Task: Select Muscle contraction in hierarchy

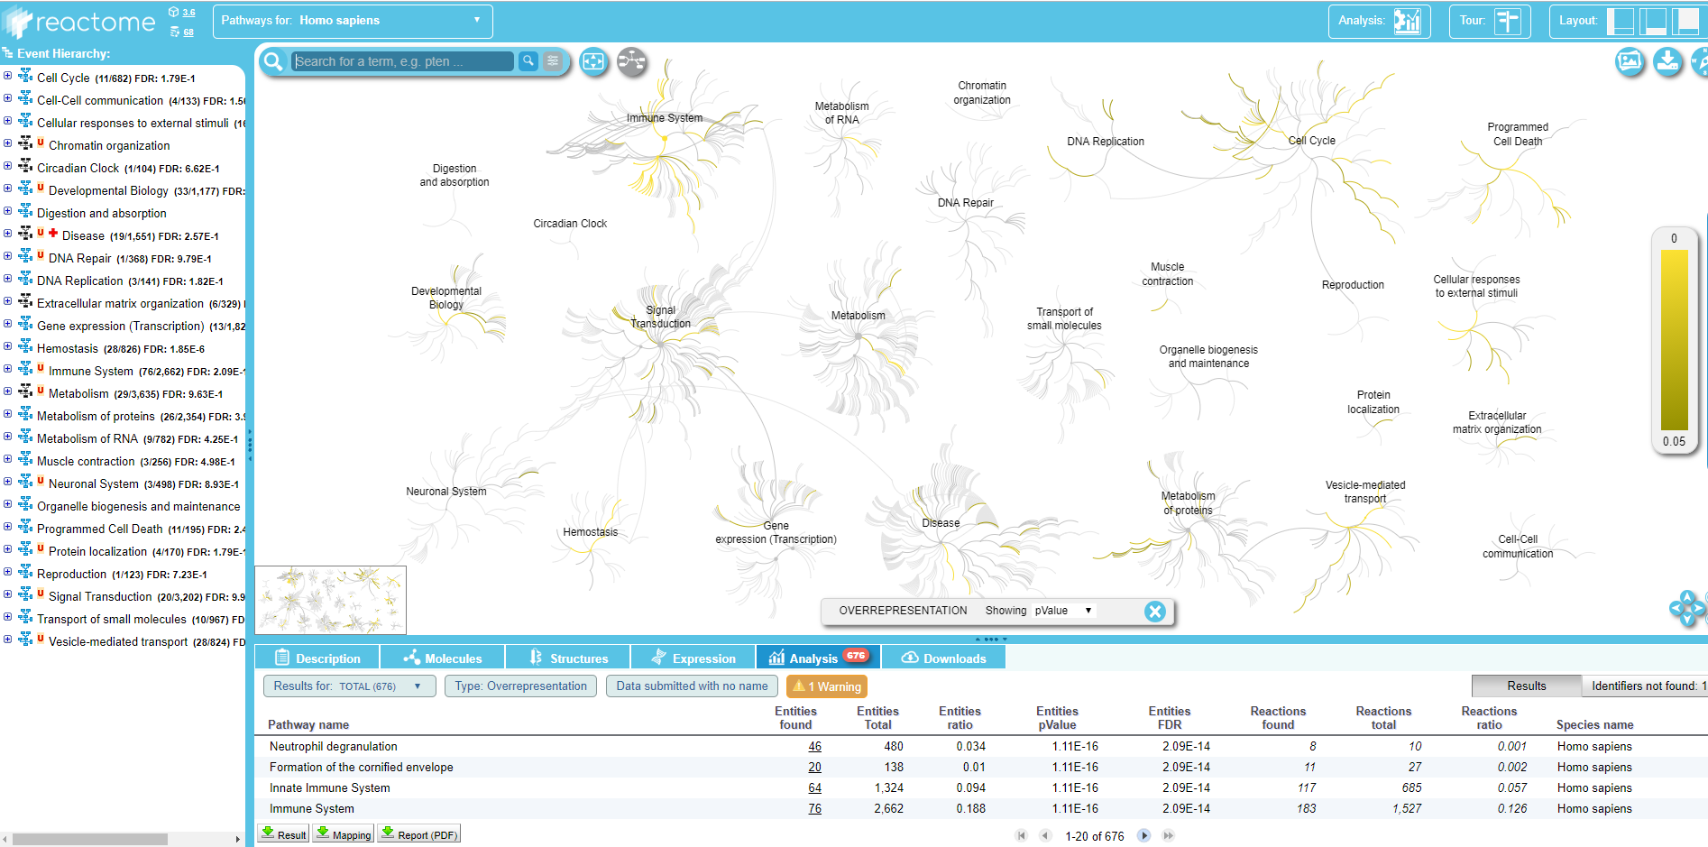Action: coord(86,461)
